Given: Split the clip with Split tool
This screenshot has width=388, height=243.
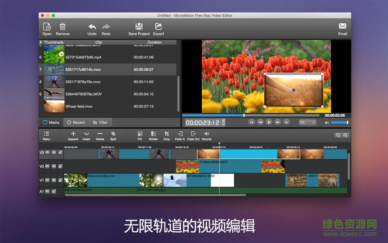Looking at the screenshot, I should coord(113,134).
